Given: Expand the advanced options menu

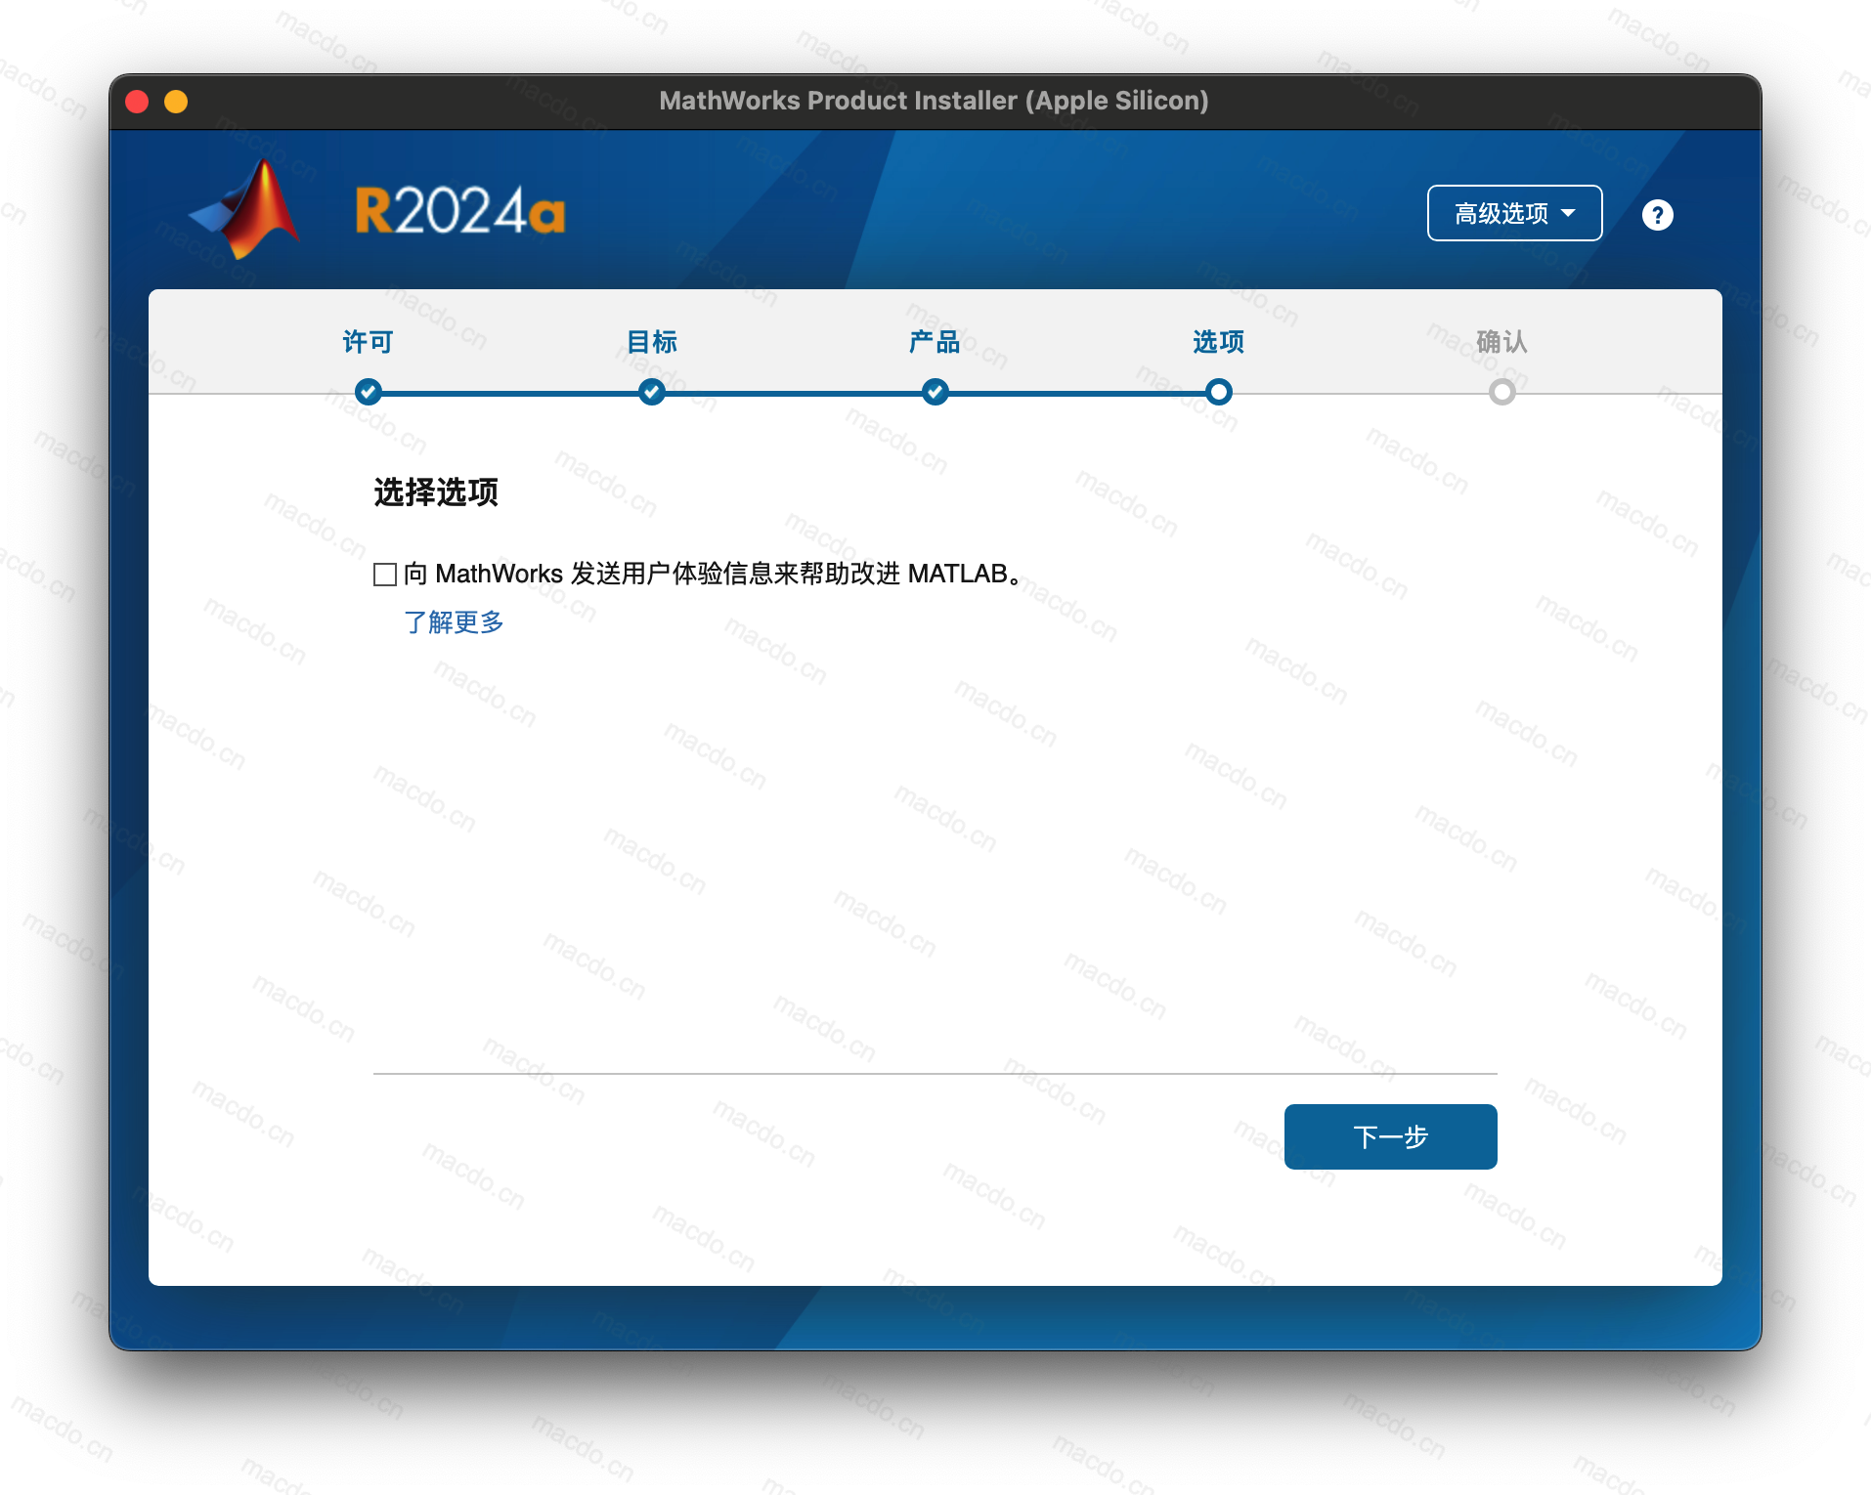Looking at the screenshot, I should point(1513,213).
